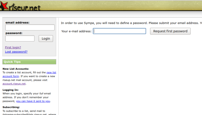Click "you can have it sent to you" link

tap(33, 101)
